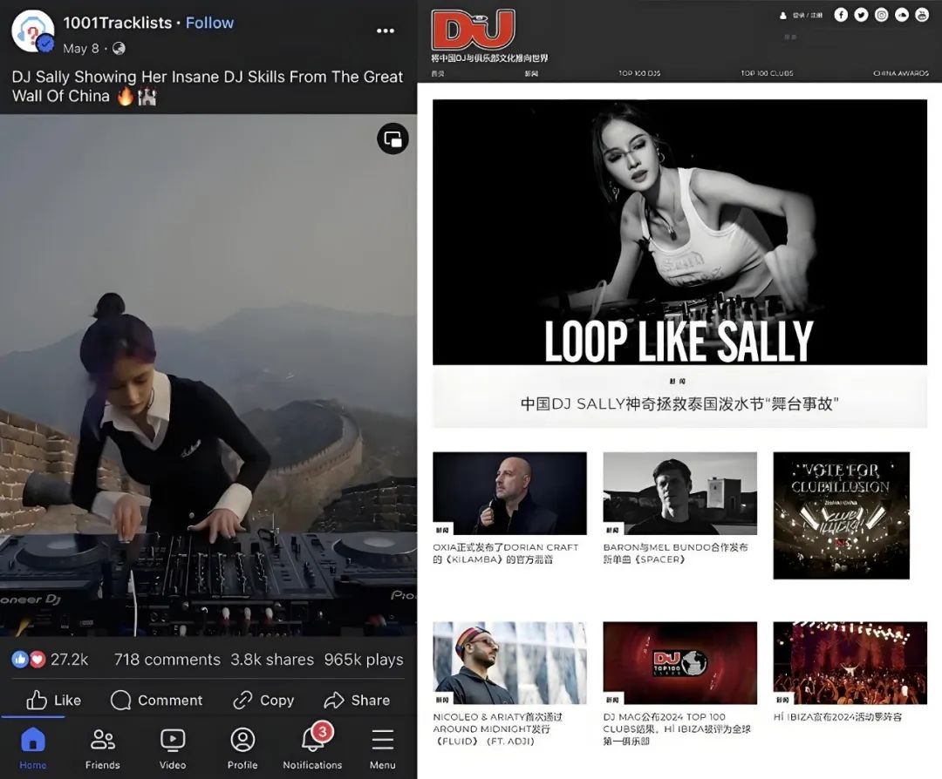942x779 pixels.
Task: Click the May 8 post date
Action: [x=80, y=49]
